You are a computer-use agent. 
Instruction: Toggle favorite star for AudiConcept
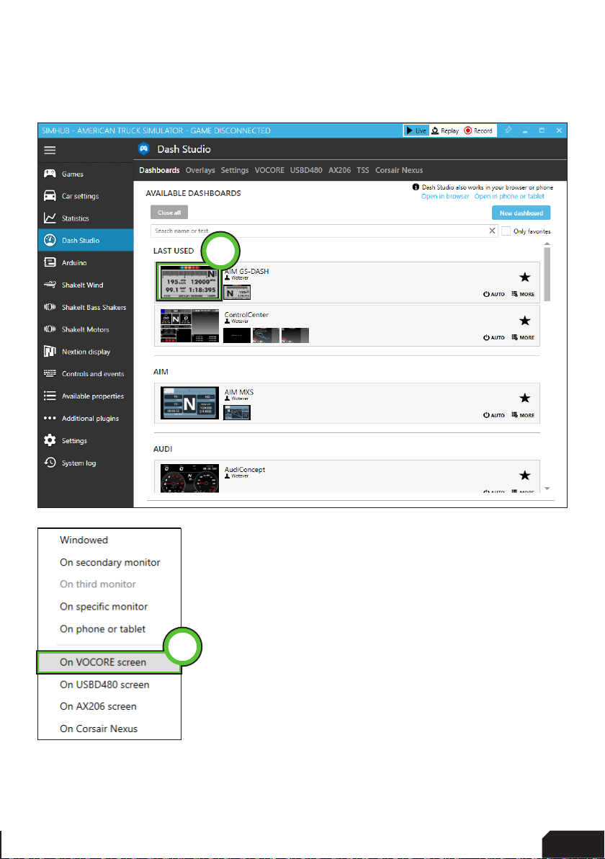click(524, 475)
